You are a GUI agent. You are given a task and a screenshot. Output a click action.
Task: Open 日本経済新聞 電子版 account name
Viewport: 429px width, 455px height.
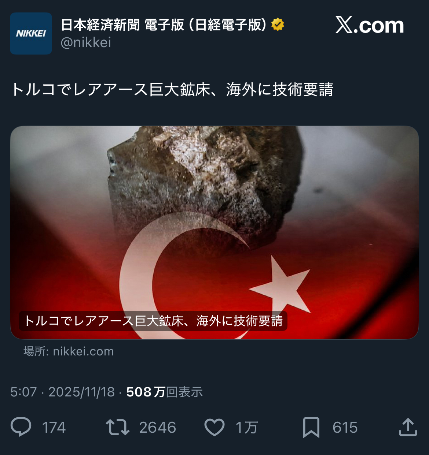pos(164,25)
